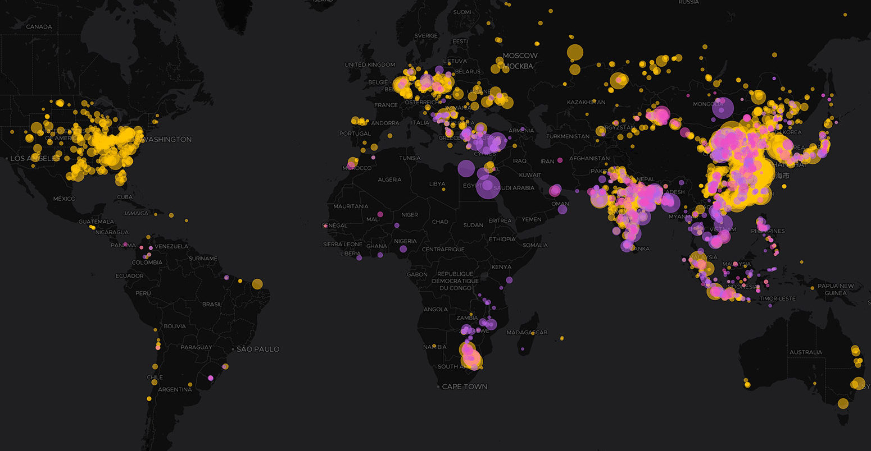Select the KAZAKHSTAN label
This screenshot has height=451, width=871.
[586, 102]
